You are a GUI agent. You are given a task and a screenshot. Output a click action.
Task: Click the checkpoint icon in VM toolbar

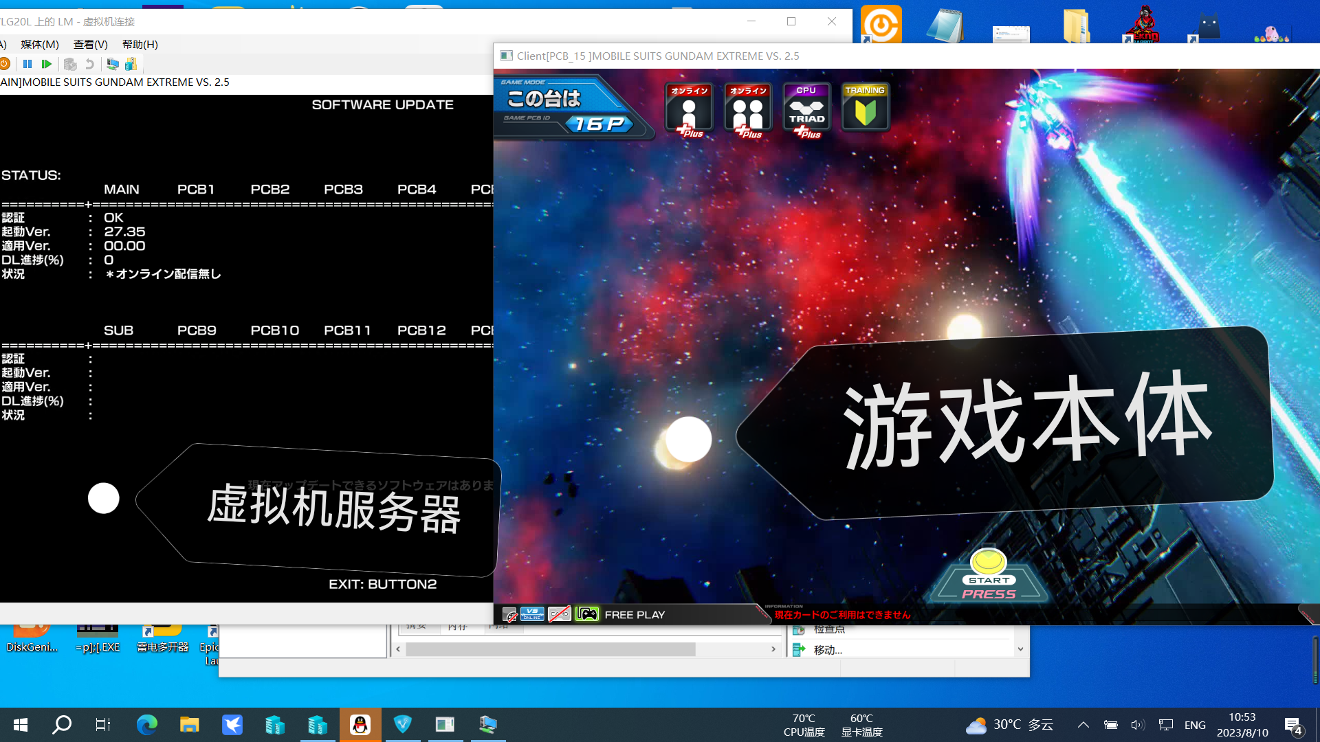(70, 64)
